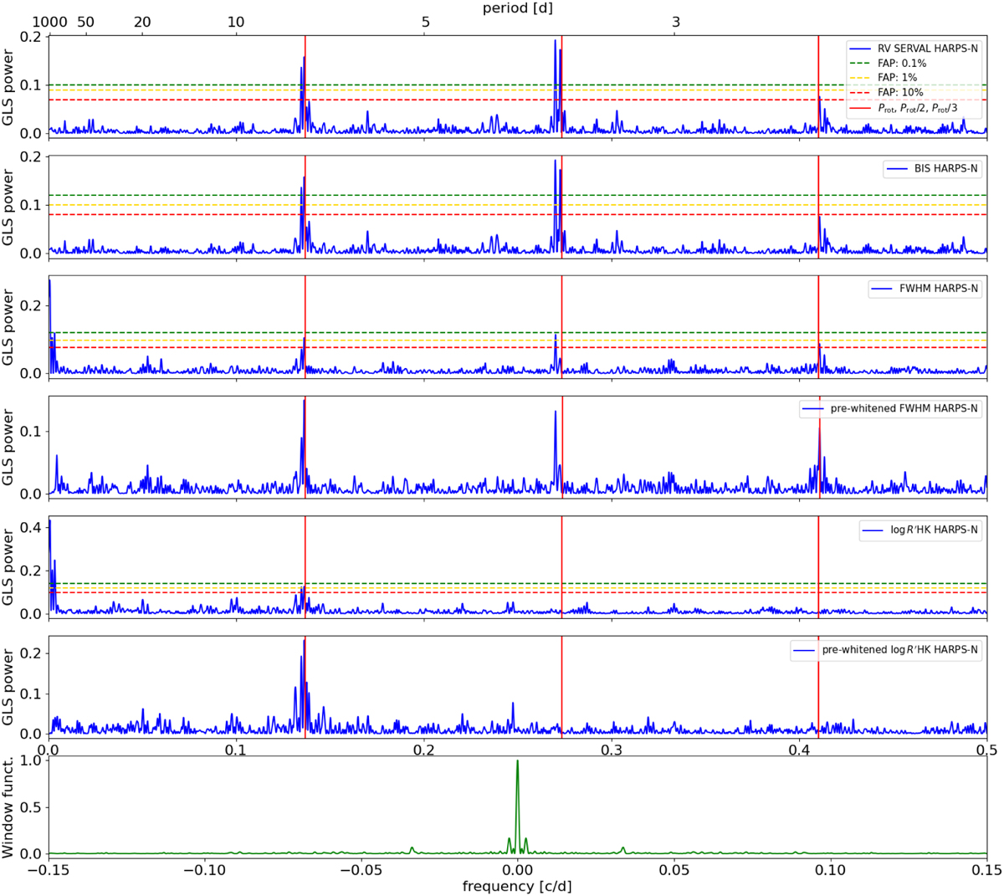The width and height of the screenshot is (1004, 896).
Task: Select the BIS HARPS-N legend box
Action: click(x=932, y=169)
